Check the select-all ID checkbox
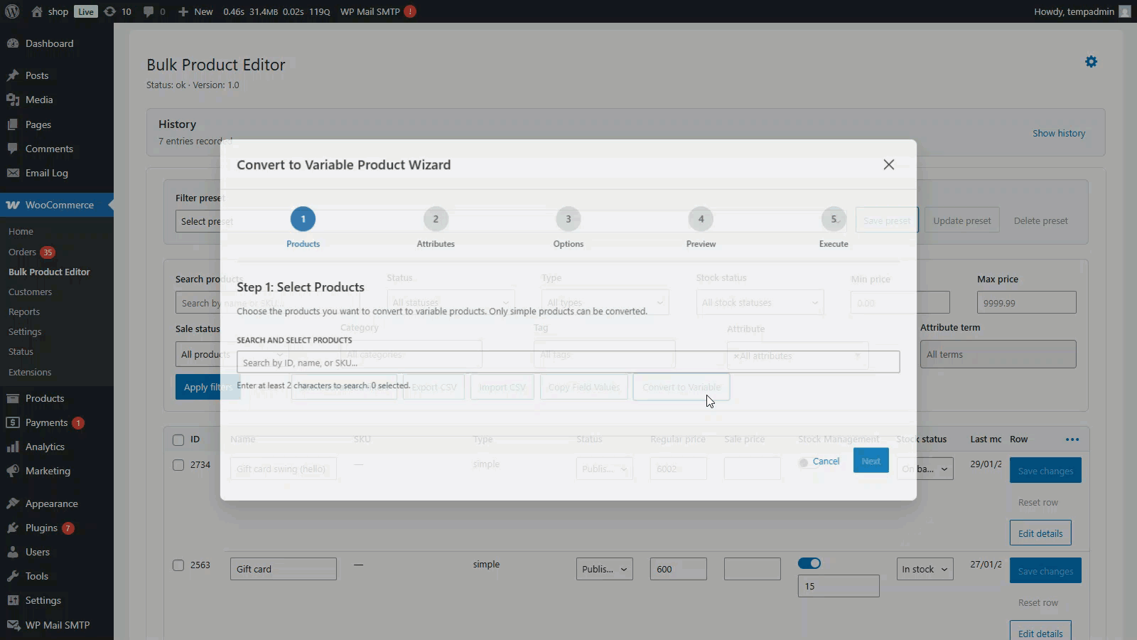This screenshot has width=1137, height=640. pos(178,440)
